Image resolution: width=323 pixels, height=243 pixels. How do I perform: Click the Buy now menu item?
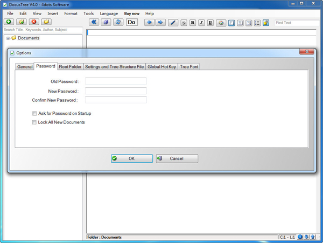132,13
